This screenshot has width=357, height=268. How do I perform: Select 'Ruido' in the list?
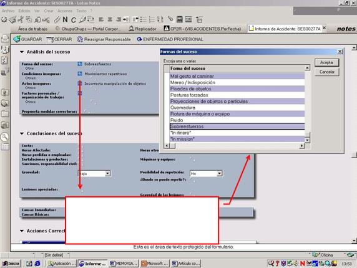[x=237, y=120]
